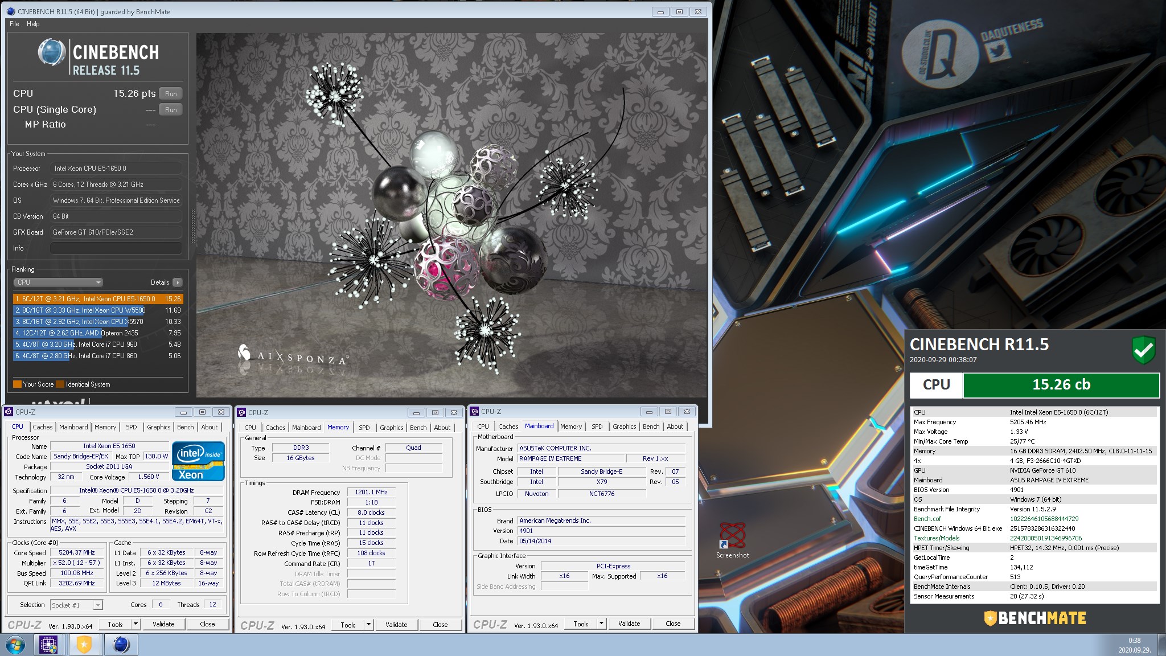Screen dimensions: 1166x656
Task: Open the BenchMate shield taskbar icon
Action: pyautogui.click(x=84, y=645)
